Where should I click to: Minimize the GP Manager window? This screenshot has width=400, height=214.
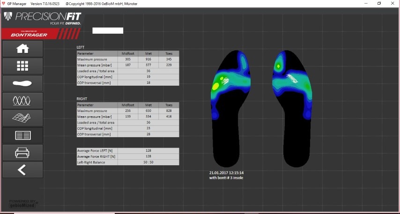click(365, 3)
